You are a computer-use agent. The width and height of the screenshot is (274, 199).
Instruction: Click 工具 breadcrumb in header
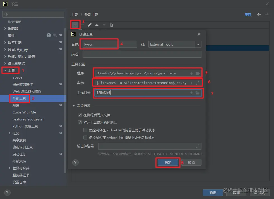click(x=74, y=14)
